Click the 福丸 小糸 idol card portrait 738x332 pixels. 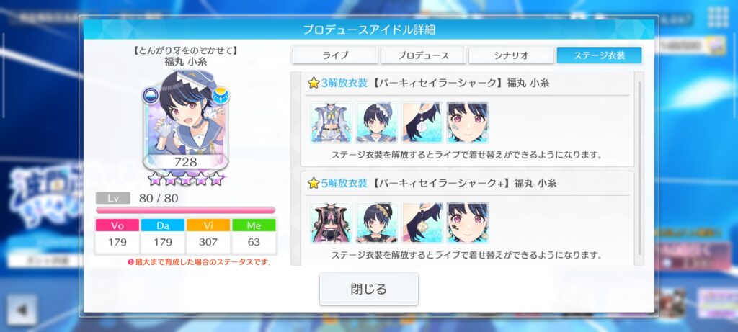[185, 120]
